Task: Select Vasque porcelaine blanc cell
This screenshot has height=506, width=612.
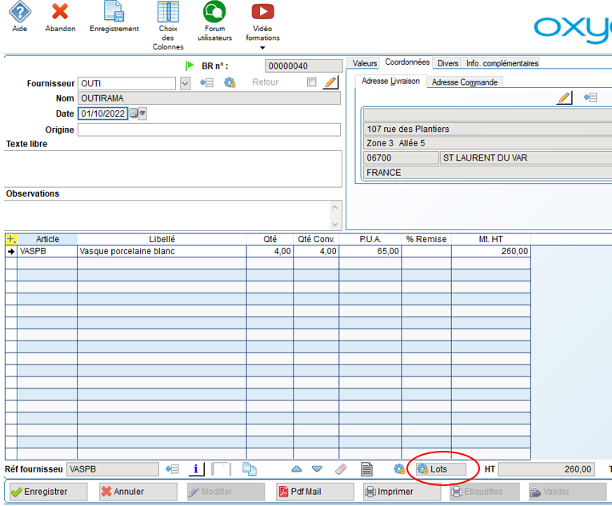Action: (162, 251)
